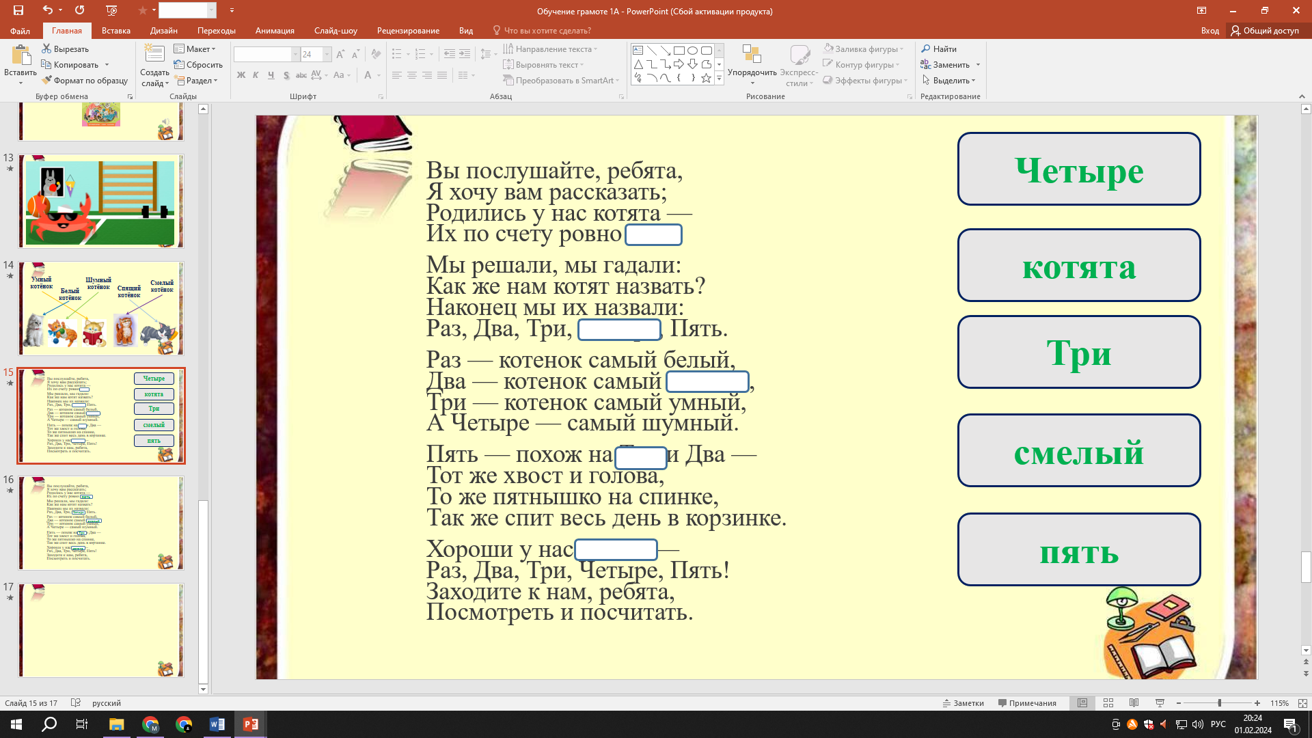Open Заметки notes pane button
The image size is (1312, 738).
(x=963, y=703)
